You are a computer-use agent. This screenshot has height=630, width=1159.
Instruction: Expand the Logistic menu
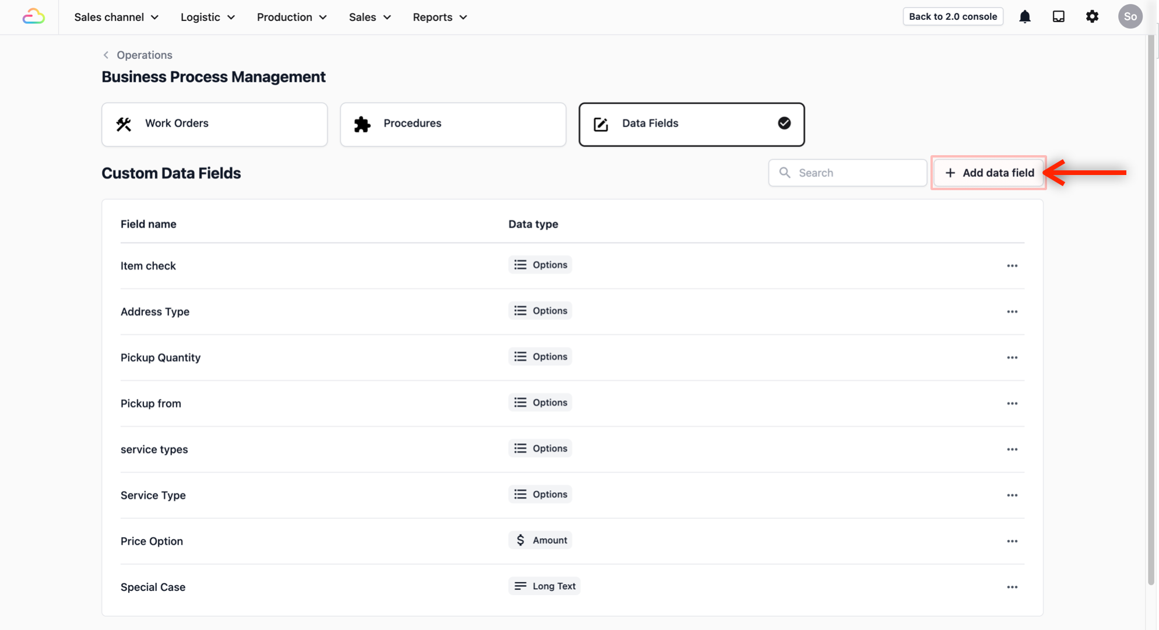click(x=208, y=17)
